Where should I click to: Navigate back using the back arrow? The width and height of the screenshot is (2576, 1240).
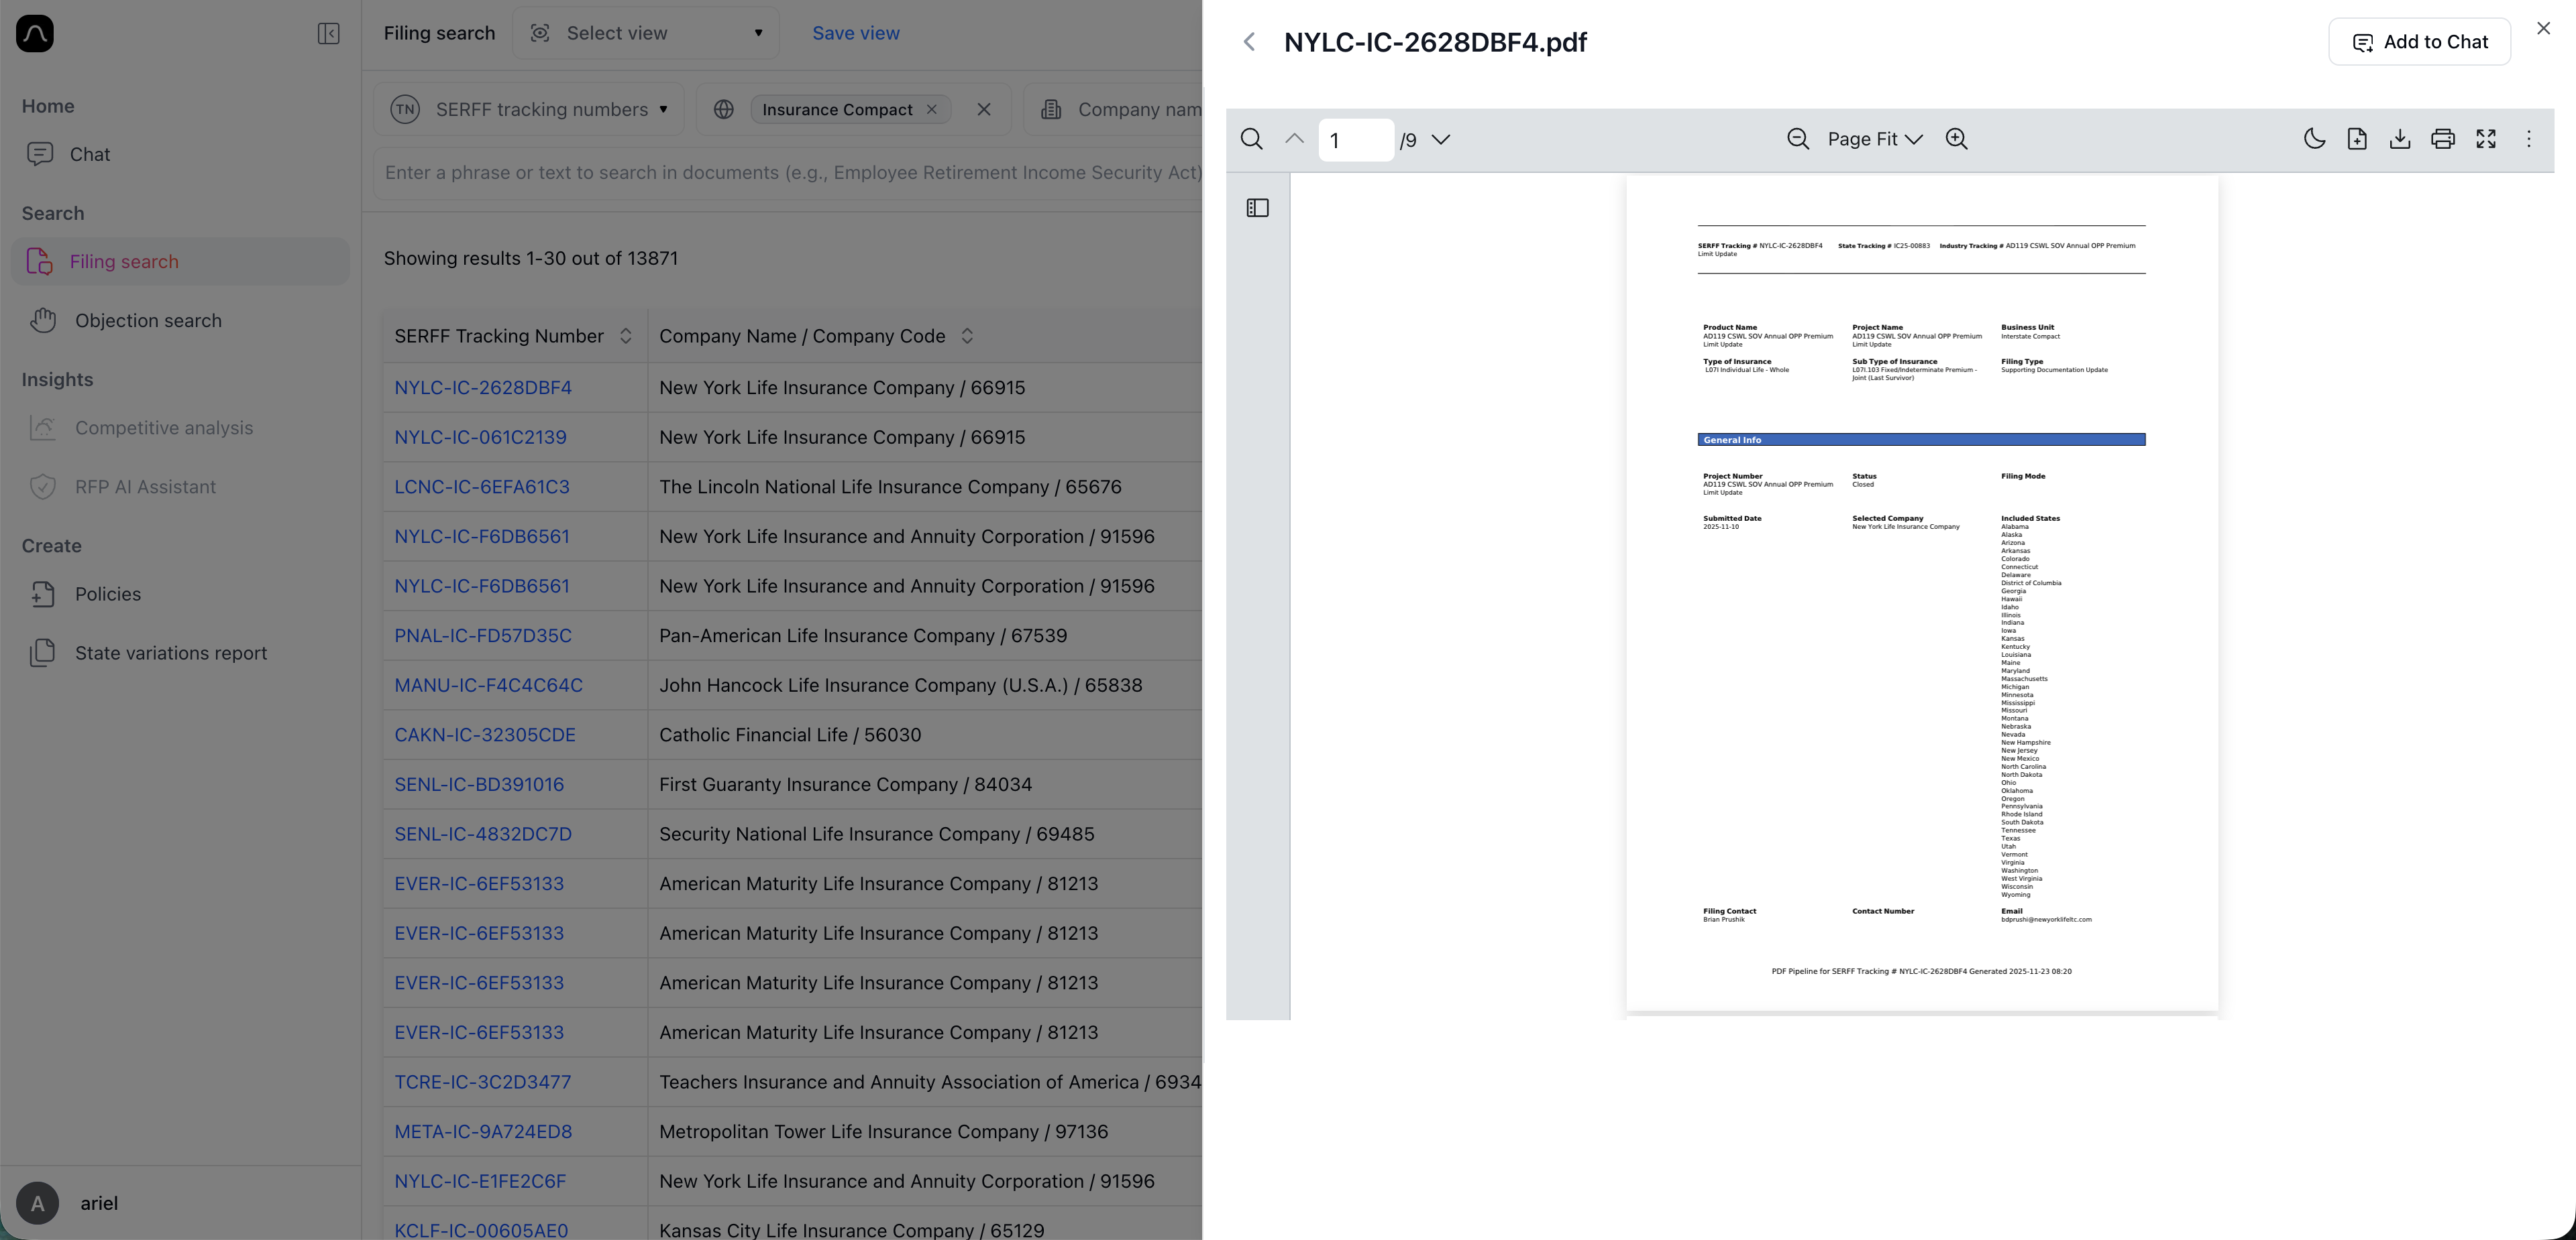[x=1249, y=42]
